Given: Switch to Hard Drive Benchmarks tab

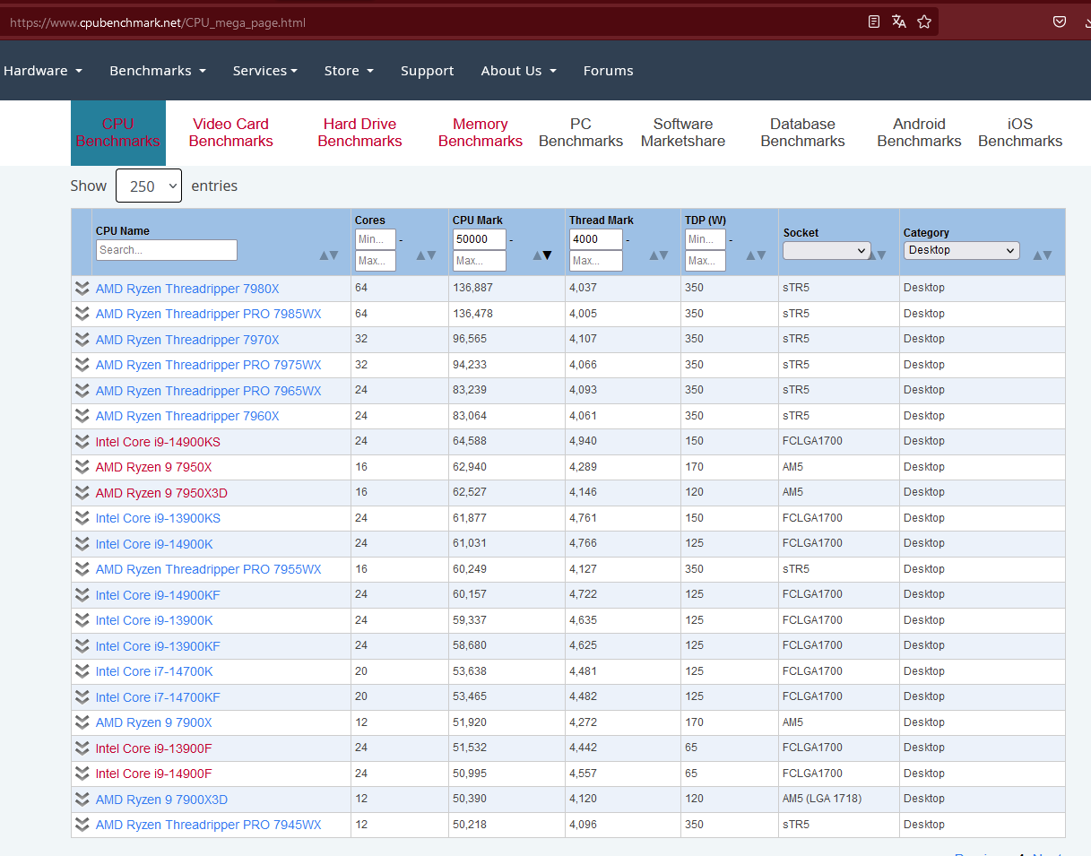Looking at the screenshot, I should tap(359, 133).
